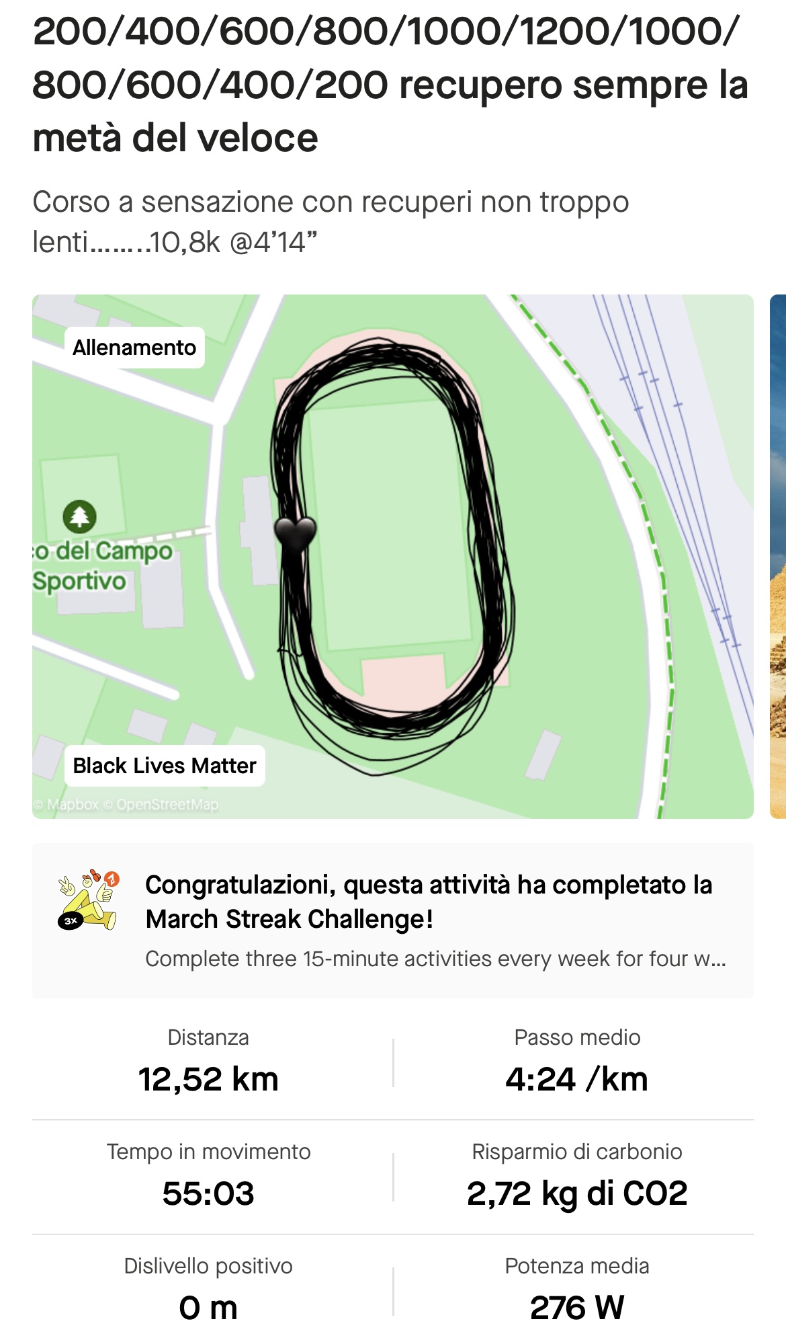The image size is (786, 1344).
Task: Open the activity map thumbnail
Action: tap(393, 556)
